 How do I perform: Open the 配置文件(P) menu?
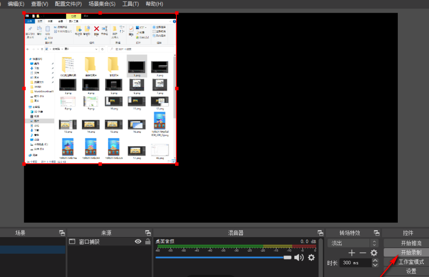(x=68, y=4)
